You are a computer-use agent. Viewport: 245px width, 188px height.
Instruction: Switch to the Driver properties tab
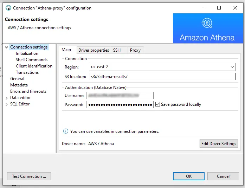coord(94,50)
